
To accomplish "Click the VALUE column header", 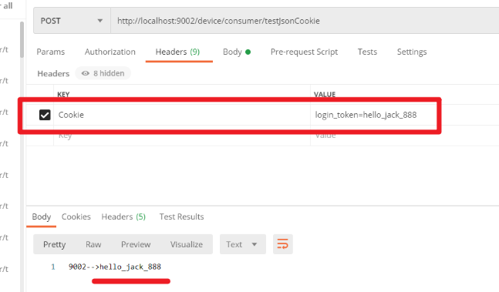I will coord(325,94).
